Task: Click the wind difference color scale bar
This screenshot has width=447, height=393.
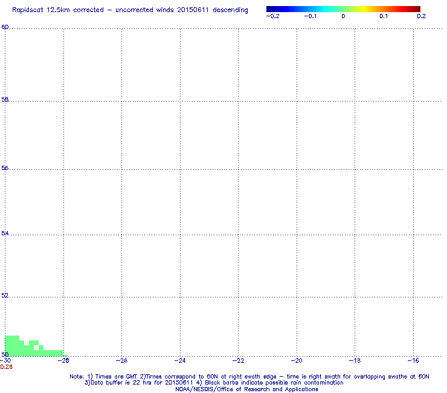Action: pos(343,9)
